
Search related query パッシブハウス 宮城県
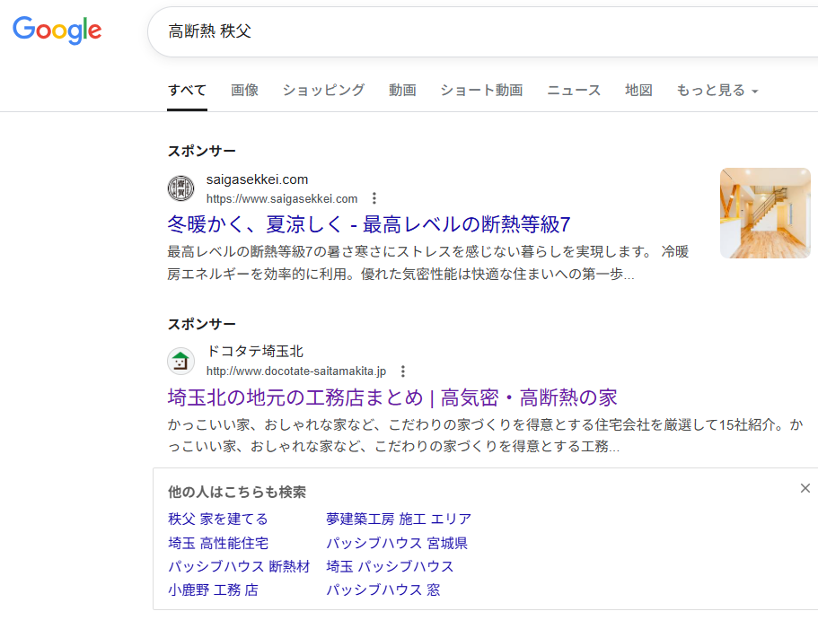pyautogui.click(x=397, y=544)
